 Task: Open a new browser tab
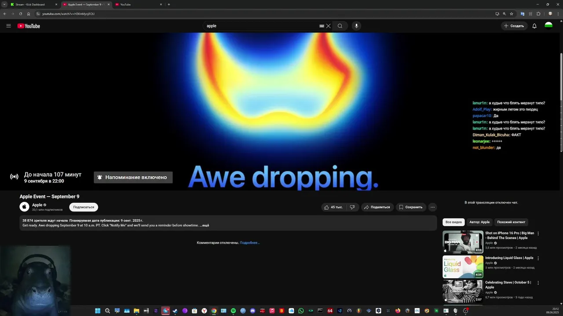tap(169, 4)
